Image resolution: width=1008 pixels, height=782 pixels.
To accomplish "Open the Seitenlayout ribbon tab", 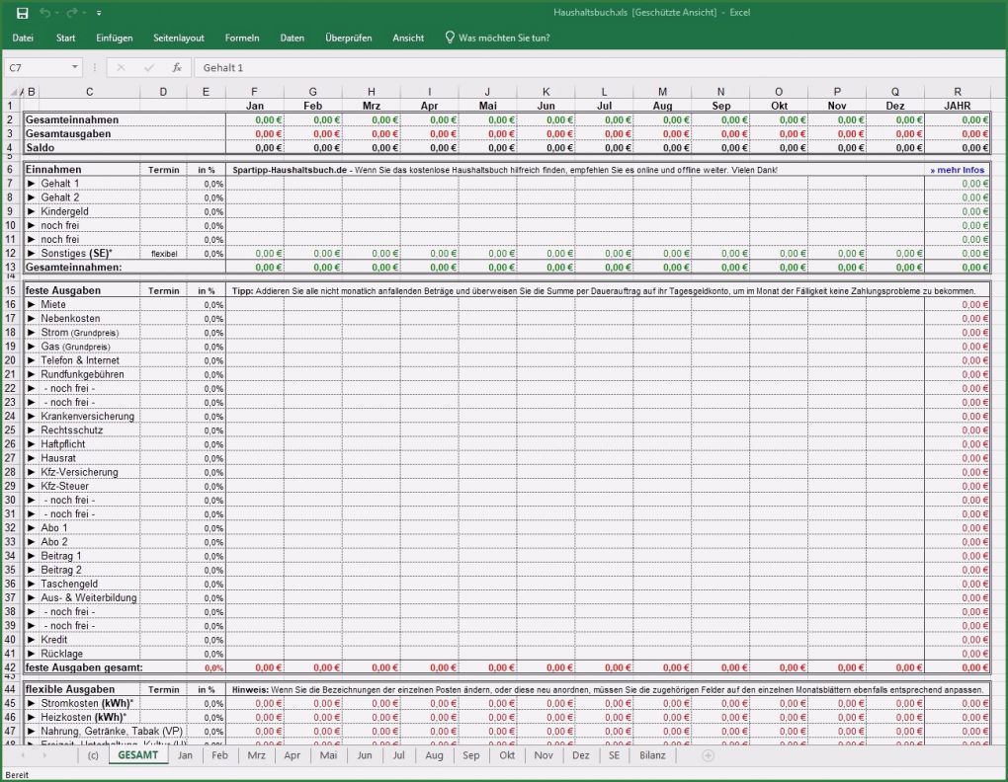I will tap(179, 38).
